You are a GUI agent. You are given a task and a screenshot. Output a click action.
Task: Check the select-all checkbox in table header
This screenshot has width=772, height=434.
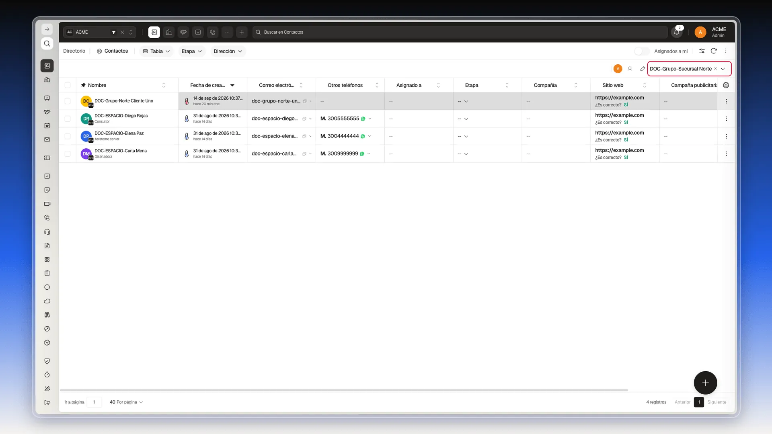tap(68, 85)
